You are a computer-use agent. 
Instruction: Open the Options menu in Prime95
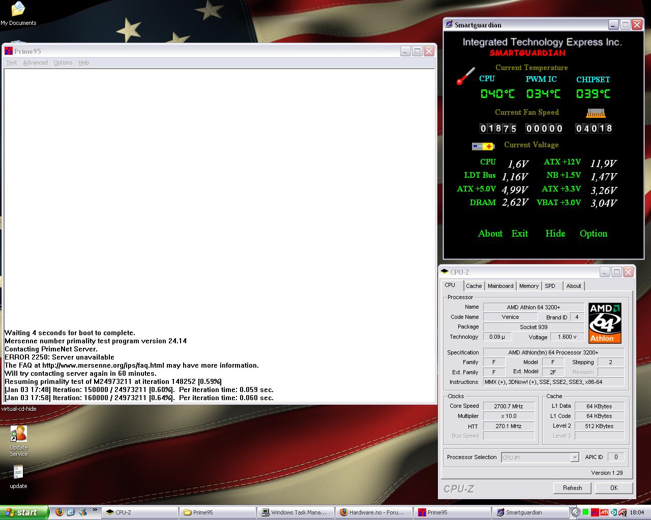point(63,62)
